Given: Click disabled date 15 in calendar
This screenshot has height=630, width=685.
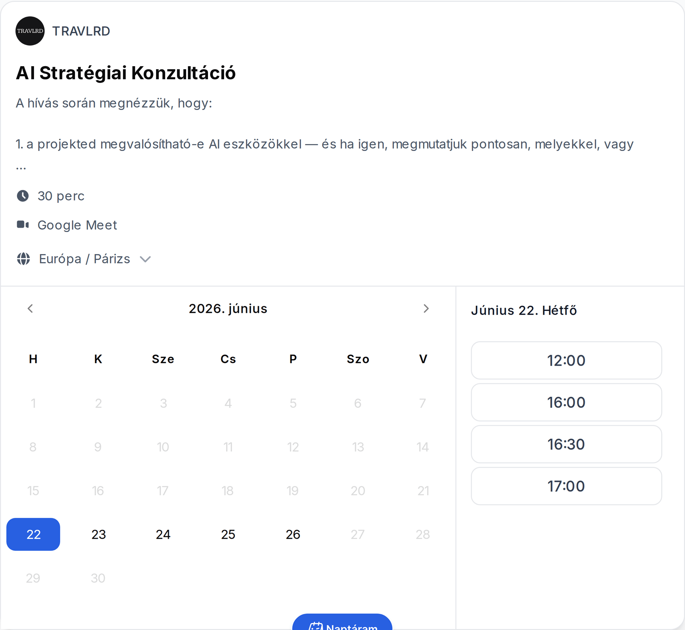Looking at the screenshot, I should (x=33, y=491).
